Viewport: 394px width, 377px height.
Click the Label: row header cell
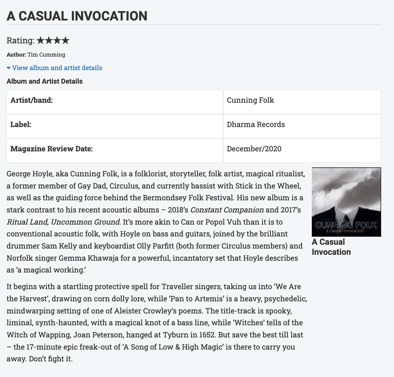21,125
